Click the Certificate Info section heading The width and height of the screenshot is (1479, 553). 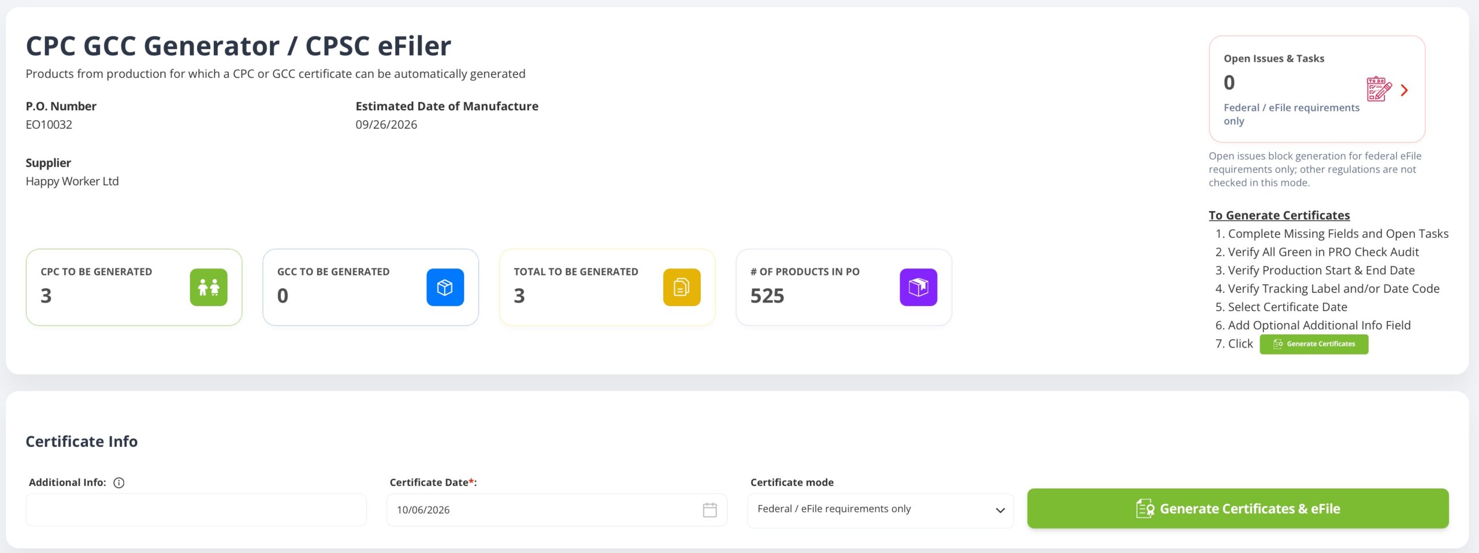82,442
